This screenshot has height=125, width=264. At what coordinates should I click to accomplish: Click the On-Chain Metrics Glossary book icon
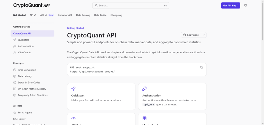point(15,89)
